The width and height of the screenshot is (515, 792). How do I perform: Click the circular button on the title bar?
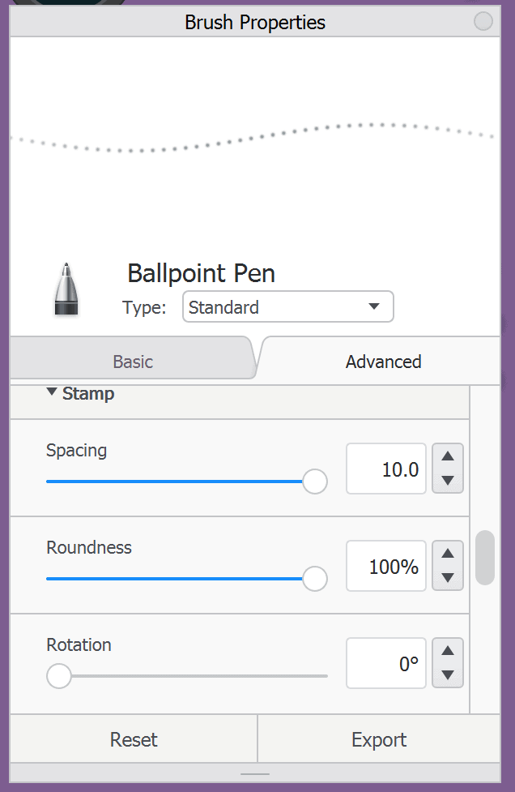pyautogui.click(x=483, y=21)
